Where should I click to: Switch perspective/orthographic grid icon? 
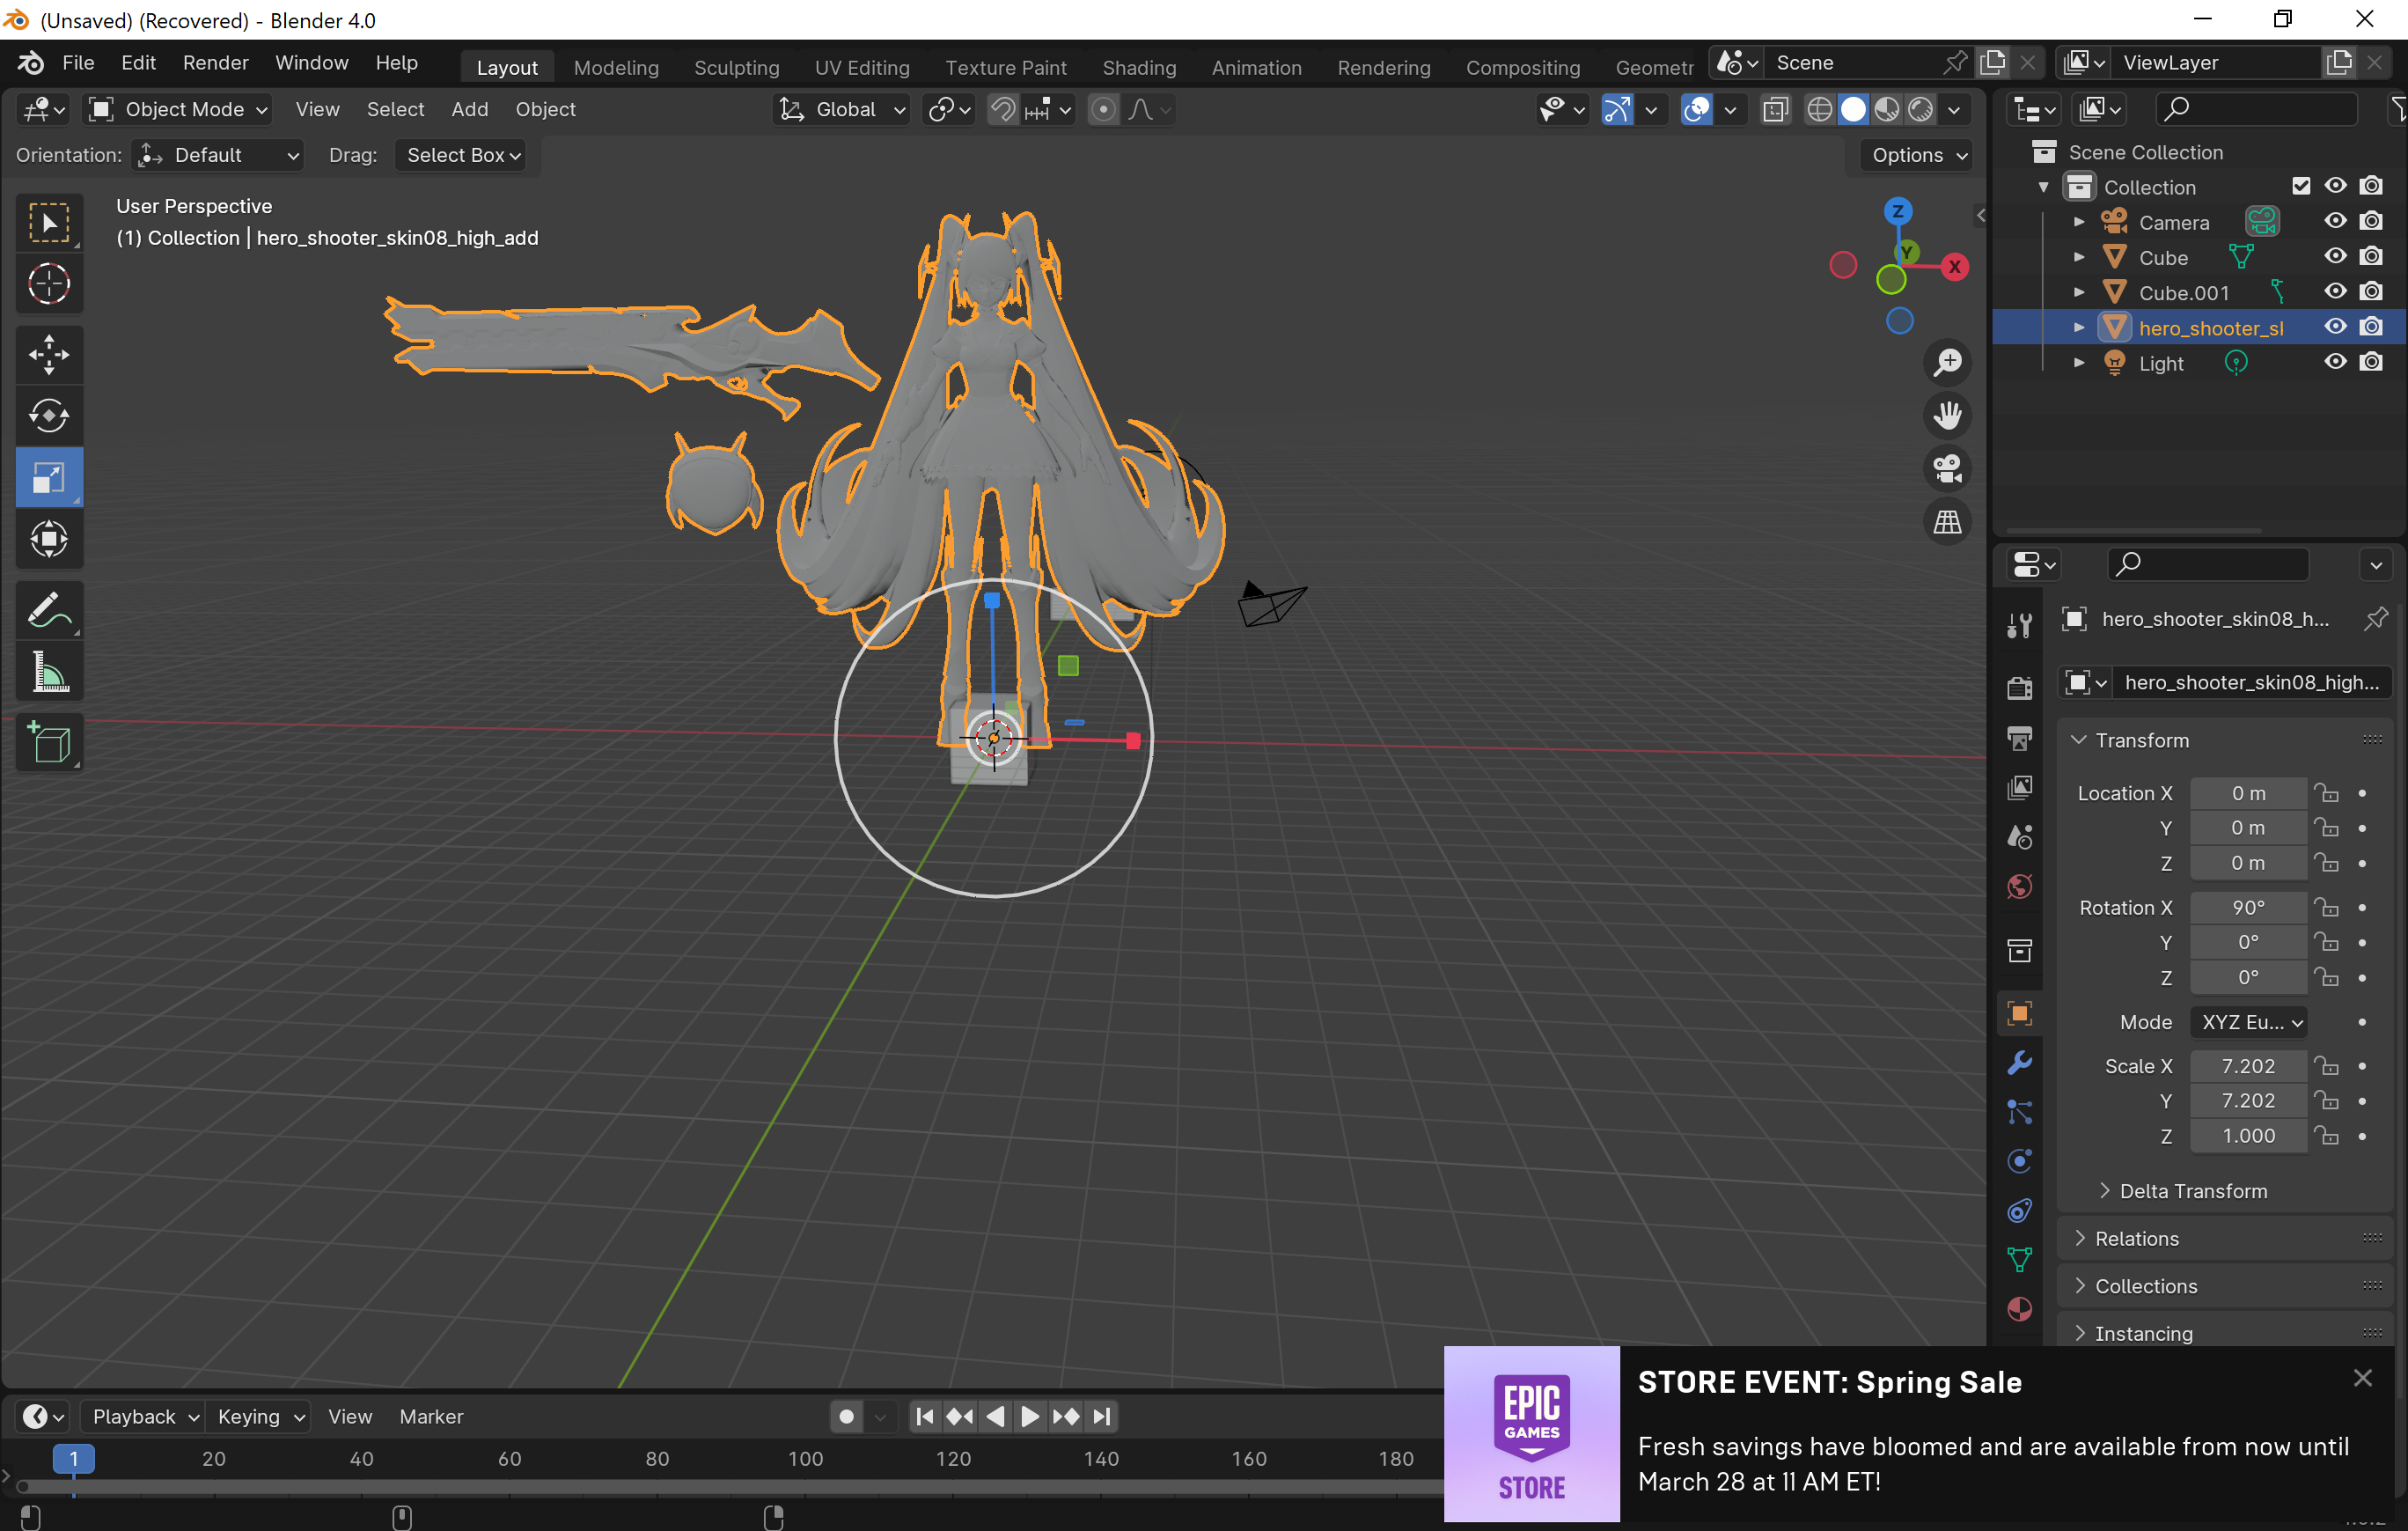[1947, 521]
